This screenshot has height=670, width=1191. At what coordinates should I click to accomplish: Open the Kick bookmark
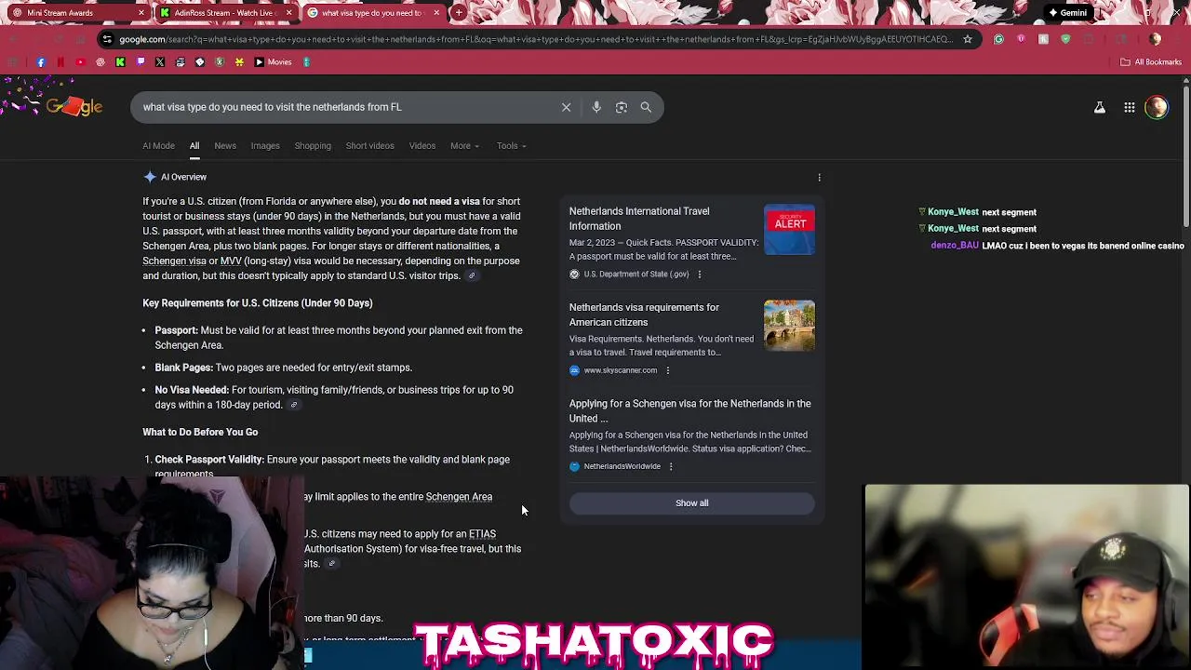(x=120, y=62)
